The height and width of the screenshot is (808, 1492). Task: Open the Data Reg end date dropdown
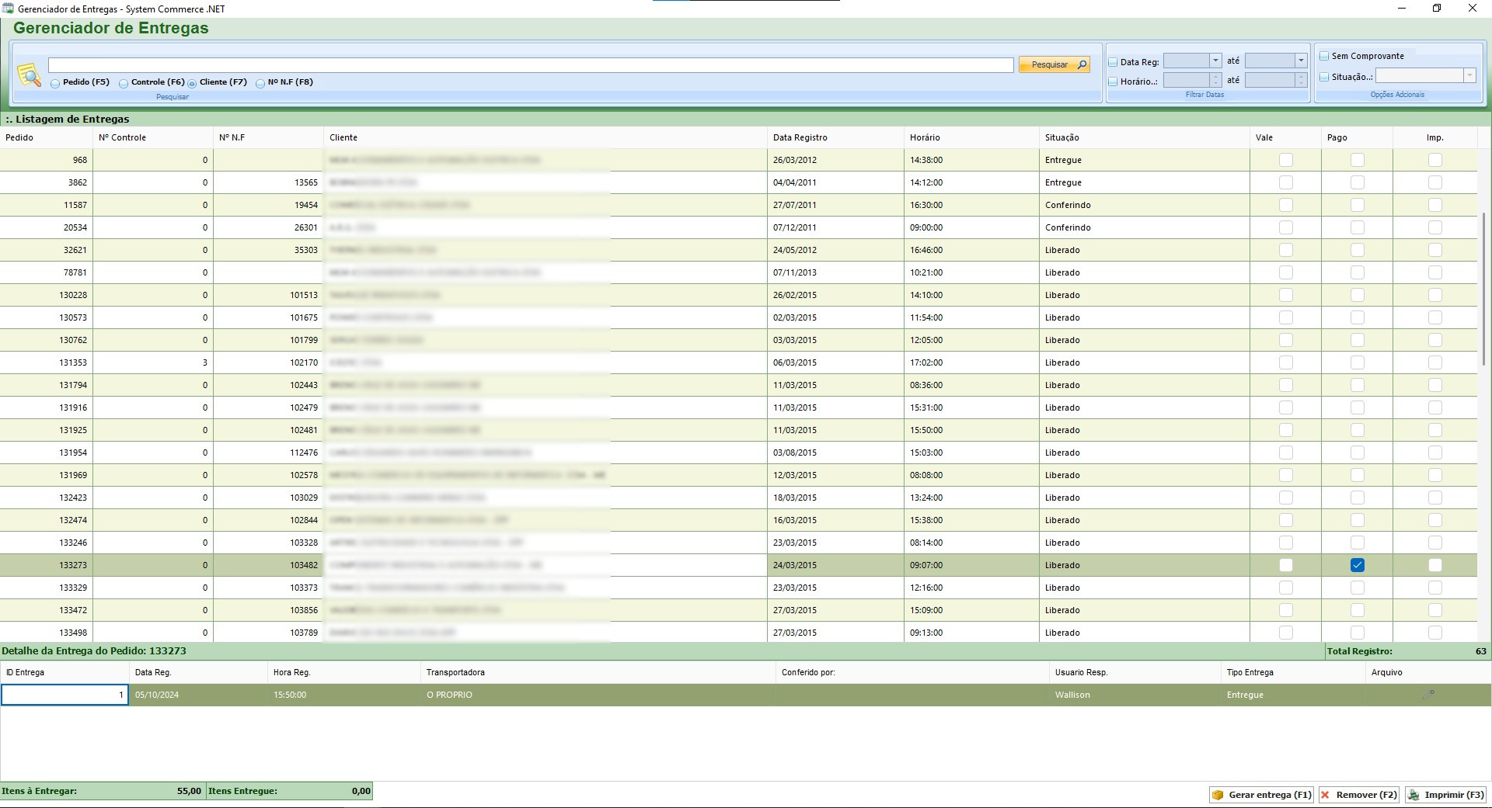coord(1301,61)
